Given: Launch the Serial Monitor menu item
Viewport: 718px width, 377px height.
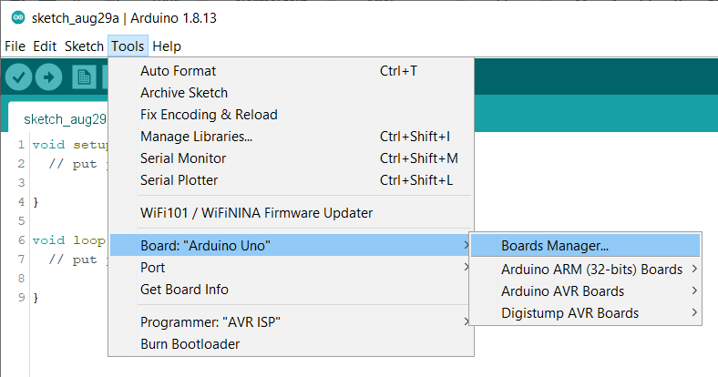Looking at the screenshot, I should (x=183, y=158).
